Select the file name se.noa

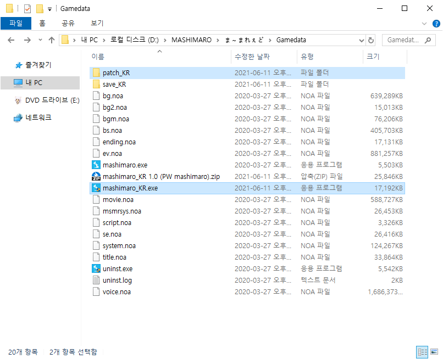tap(112, 234)
